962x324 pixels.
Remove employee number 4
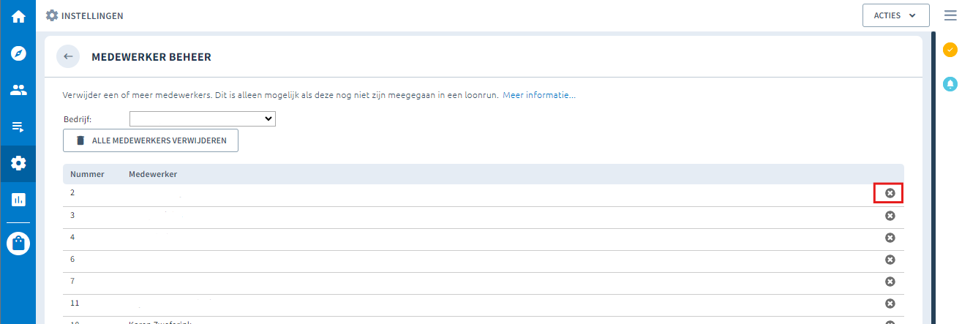[890, 238]
